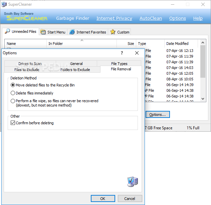
Task: Click the Start Menu tab folder icon
Action: (43, 32)
